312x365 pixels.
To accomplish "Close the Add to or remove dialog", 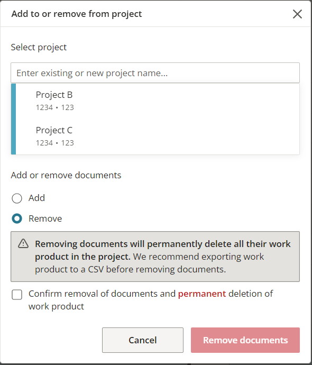I will tap(297, 14).
